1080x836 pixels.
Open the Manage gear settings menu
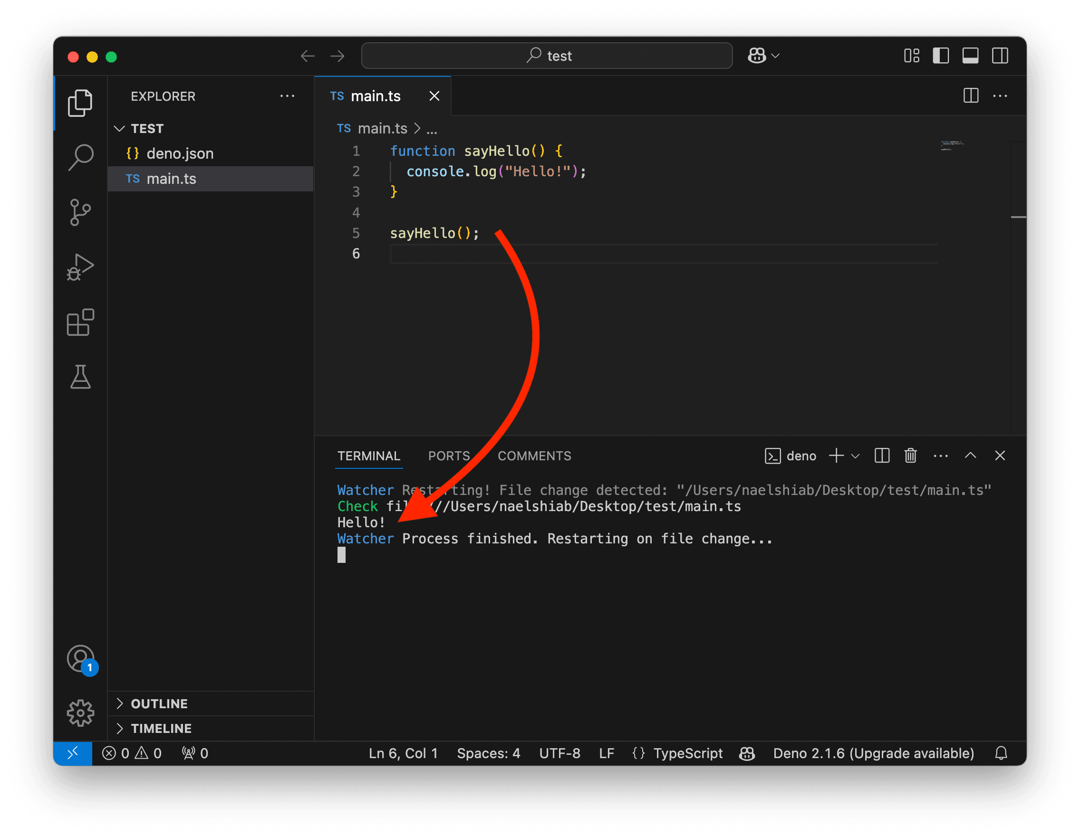pos(80,713)
